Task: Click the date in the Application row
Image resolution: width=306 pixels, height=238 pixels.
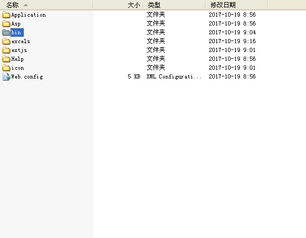Action: pyautogui.click(x=232, y=15)
